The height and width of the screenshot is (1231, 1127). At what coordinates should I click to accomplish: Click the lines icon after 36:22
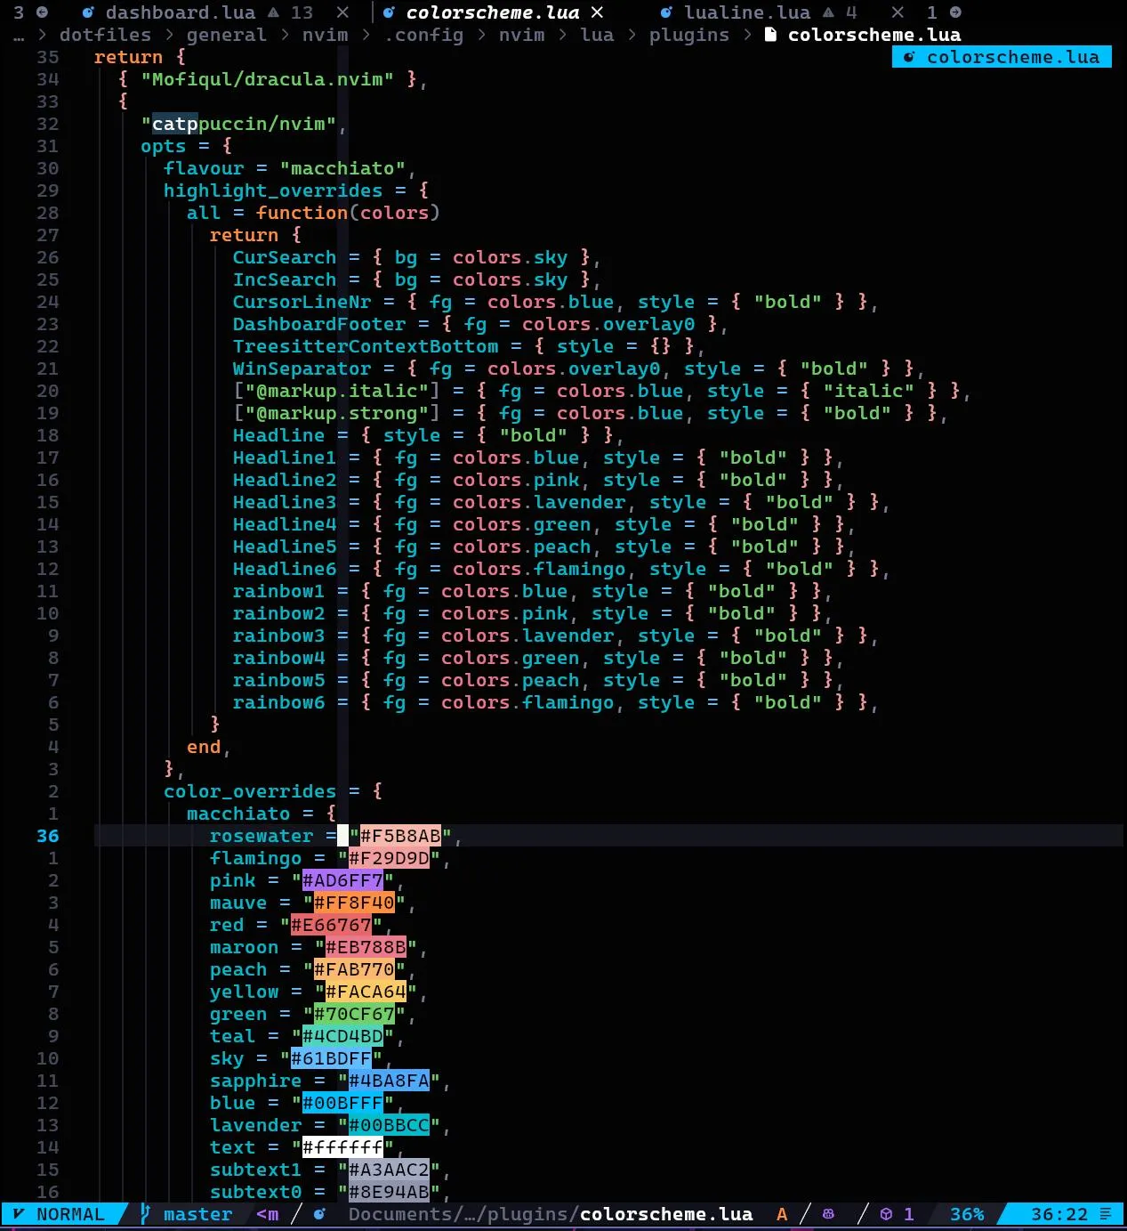click(1106, 1214)
